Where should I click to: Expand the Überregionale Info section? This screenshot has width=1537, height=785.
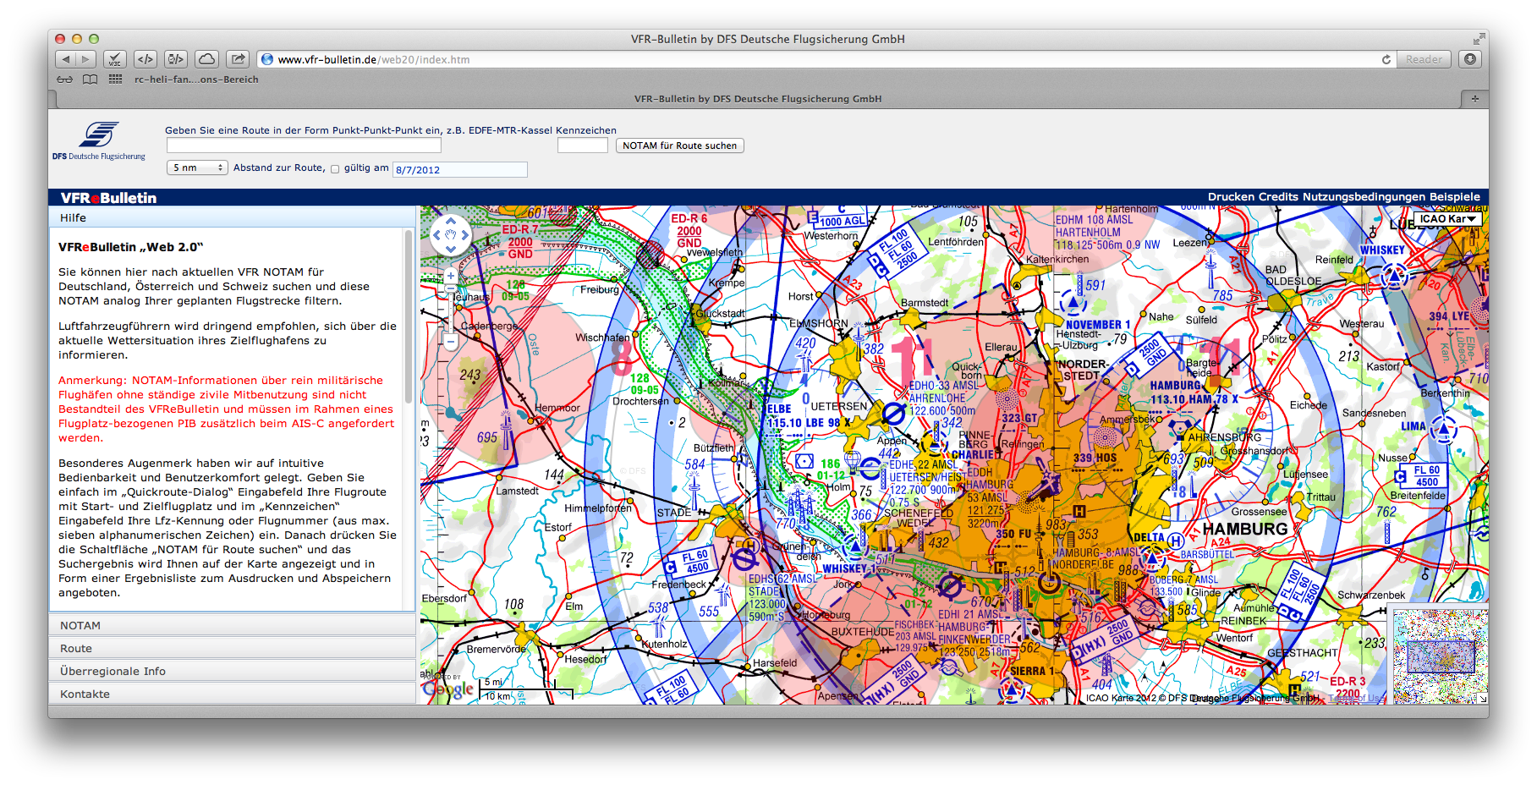(x=232, y=671)
